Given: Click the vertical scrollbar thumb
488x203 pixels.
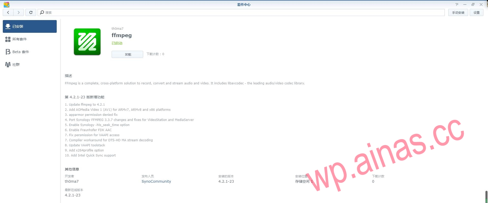Looking at the screenshot, I should click(x=486, y=197).
